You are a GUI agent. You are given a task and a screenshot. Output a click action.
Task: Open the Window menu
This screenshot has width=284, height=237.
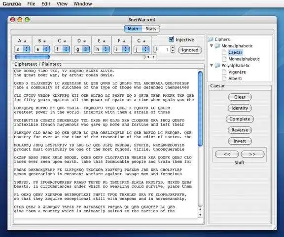(83, 3)
